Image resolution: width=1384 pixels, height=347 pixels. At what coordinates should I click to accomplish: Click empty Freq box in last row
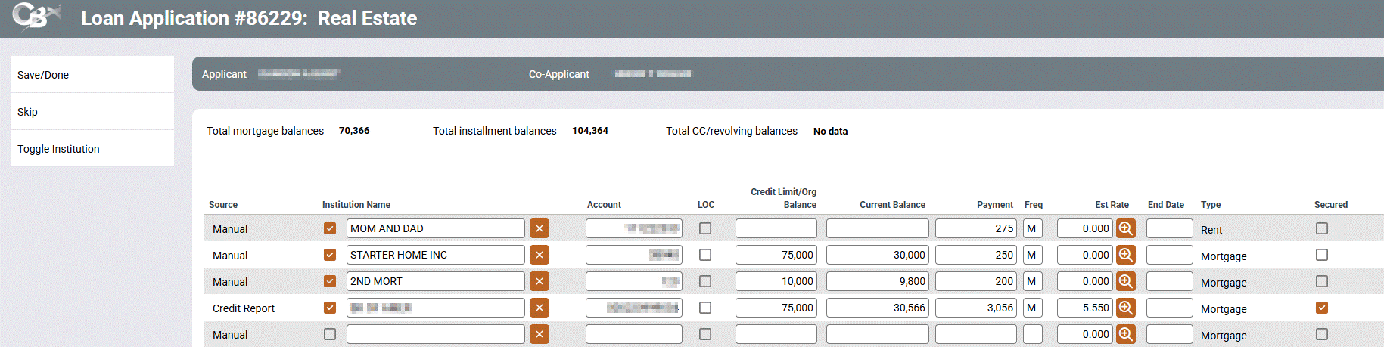(1032, 334)
